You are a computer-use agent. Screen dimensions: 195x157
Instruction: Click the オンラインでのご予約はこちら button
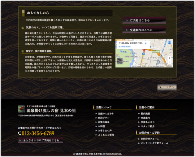point(40,140)
